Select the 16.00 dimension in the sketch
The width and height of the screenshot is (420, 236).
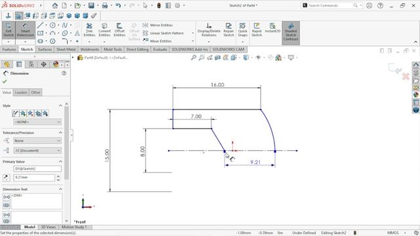[217, 85]
